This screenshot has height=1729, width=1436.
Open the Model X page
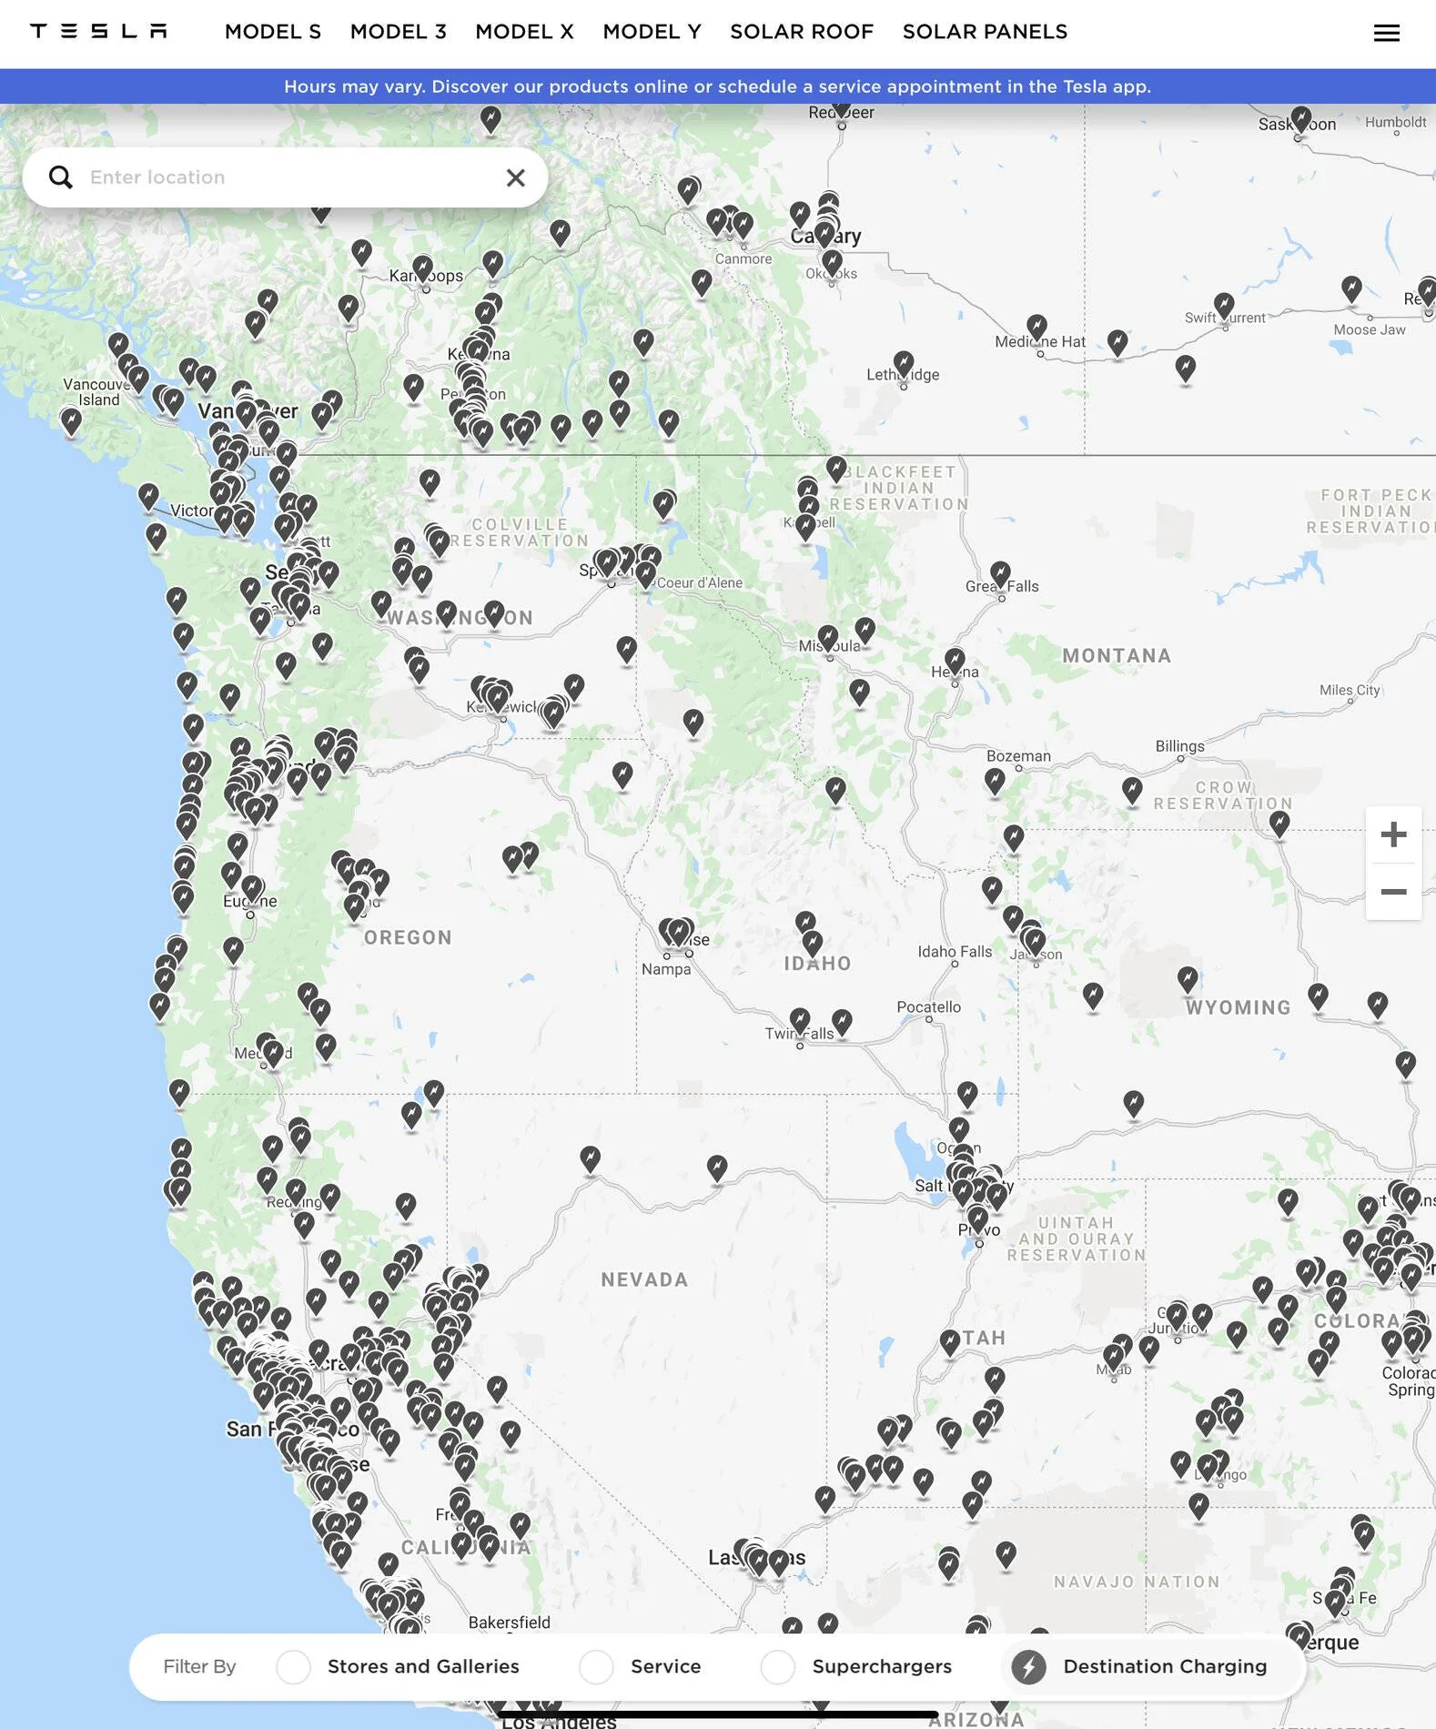point(525,32)
